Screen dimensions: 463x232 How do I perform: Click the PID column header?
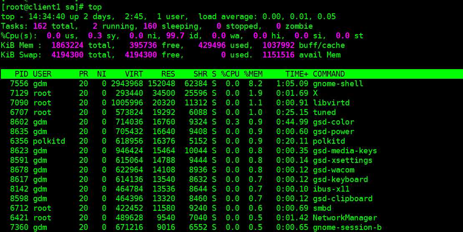21,74
